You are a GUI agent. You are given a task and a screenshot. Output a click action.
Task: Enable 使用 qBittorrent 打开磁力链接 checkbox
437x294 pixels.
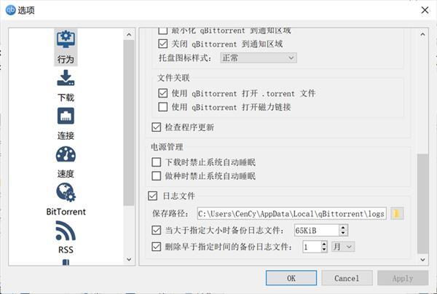coord(162,107)
